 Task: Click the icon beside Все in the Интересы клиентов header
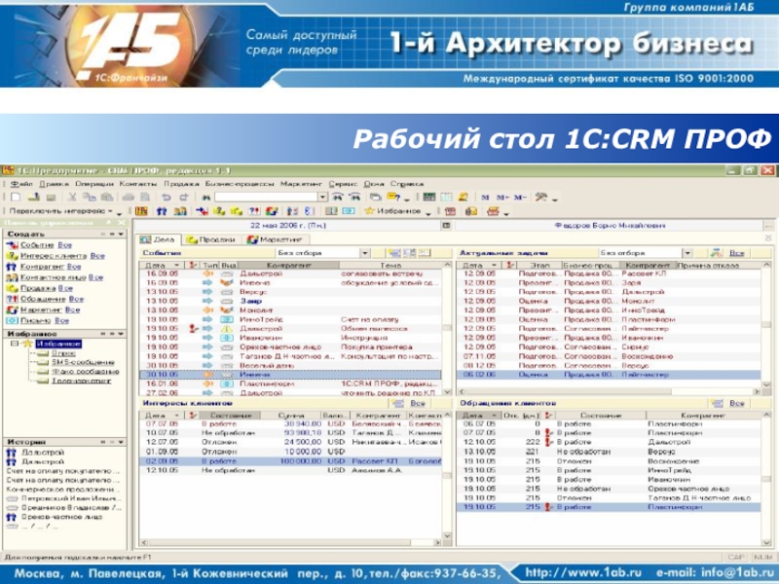coord(397,403)
